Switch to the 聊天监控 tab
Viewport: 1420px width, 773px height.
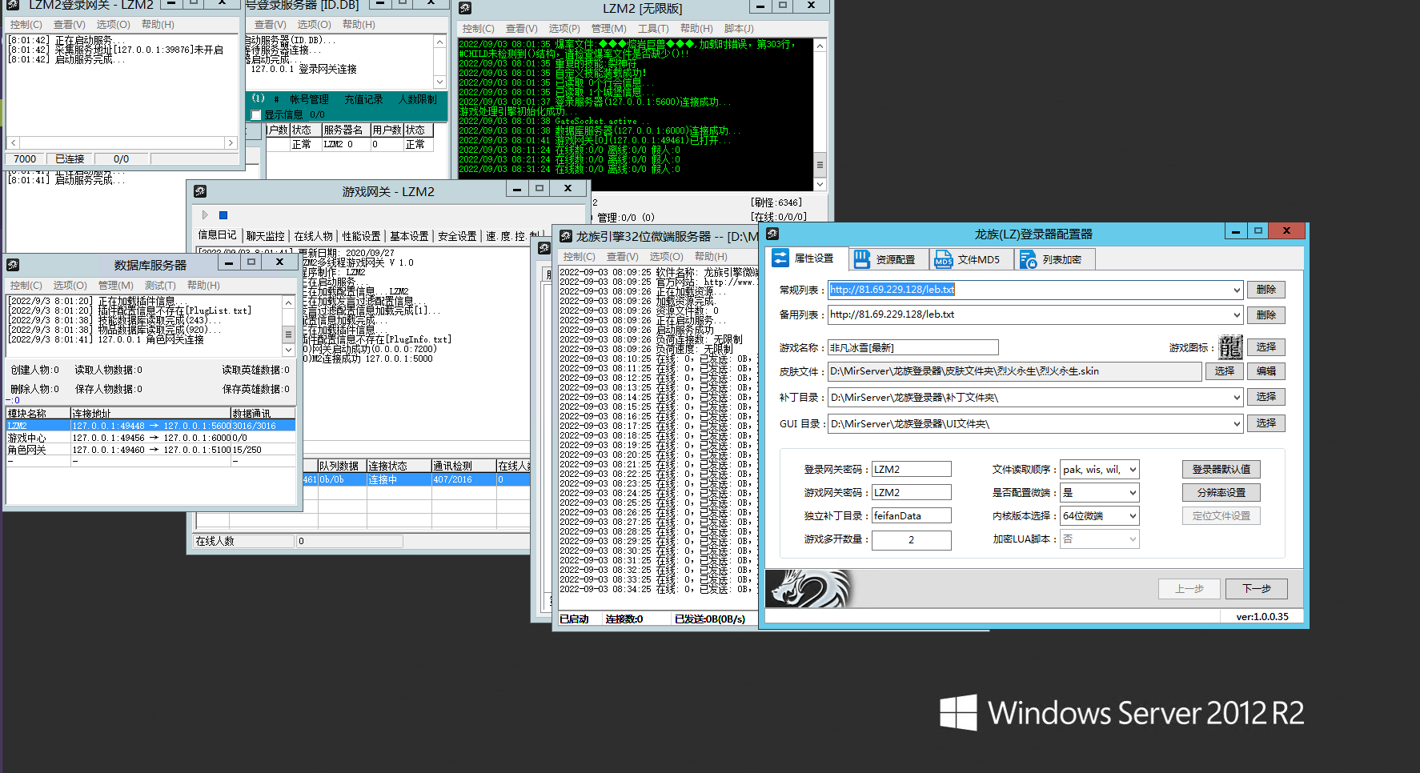265,236
